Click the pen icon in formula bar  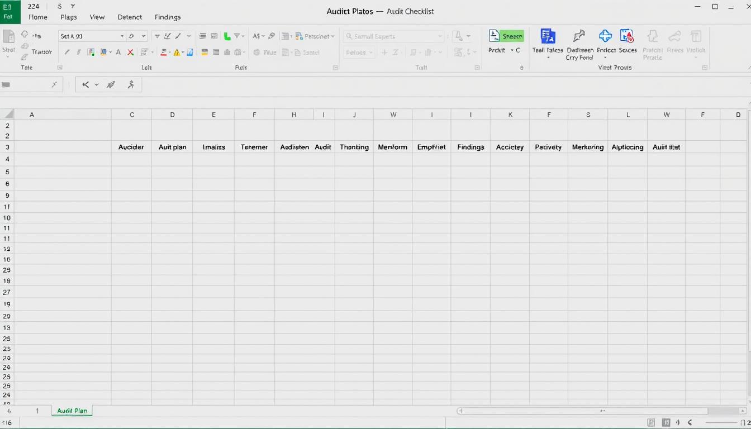tap(111, 85)
